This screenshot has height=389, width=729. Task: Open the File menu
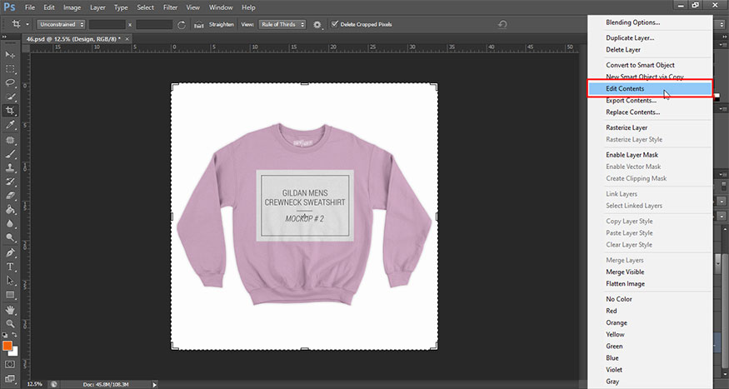click(30, 7)
